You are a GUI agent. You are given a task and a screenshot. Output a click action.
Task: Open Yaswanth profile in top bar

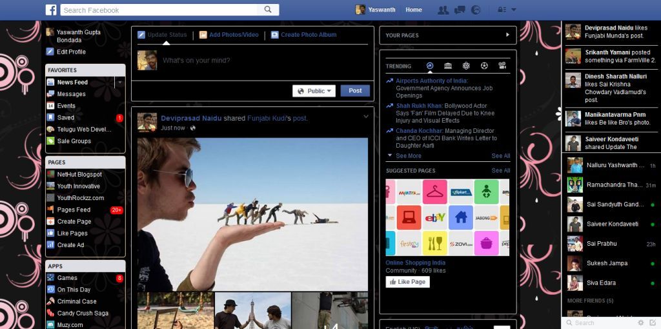[375, 10]
